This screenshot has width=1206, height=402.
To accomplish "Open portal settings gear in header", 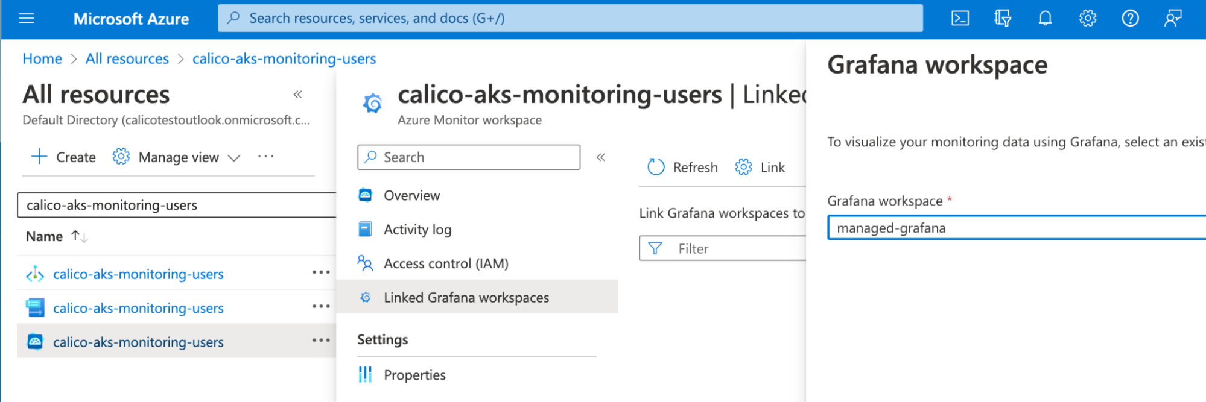I will point(1087,18).
